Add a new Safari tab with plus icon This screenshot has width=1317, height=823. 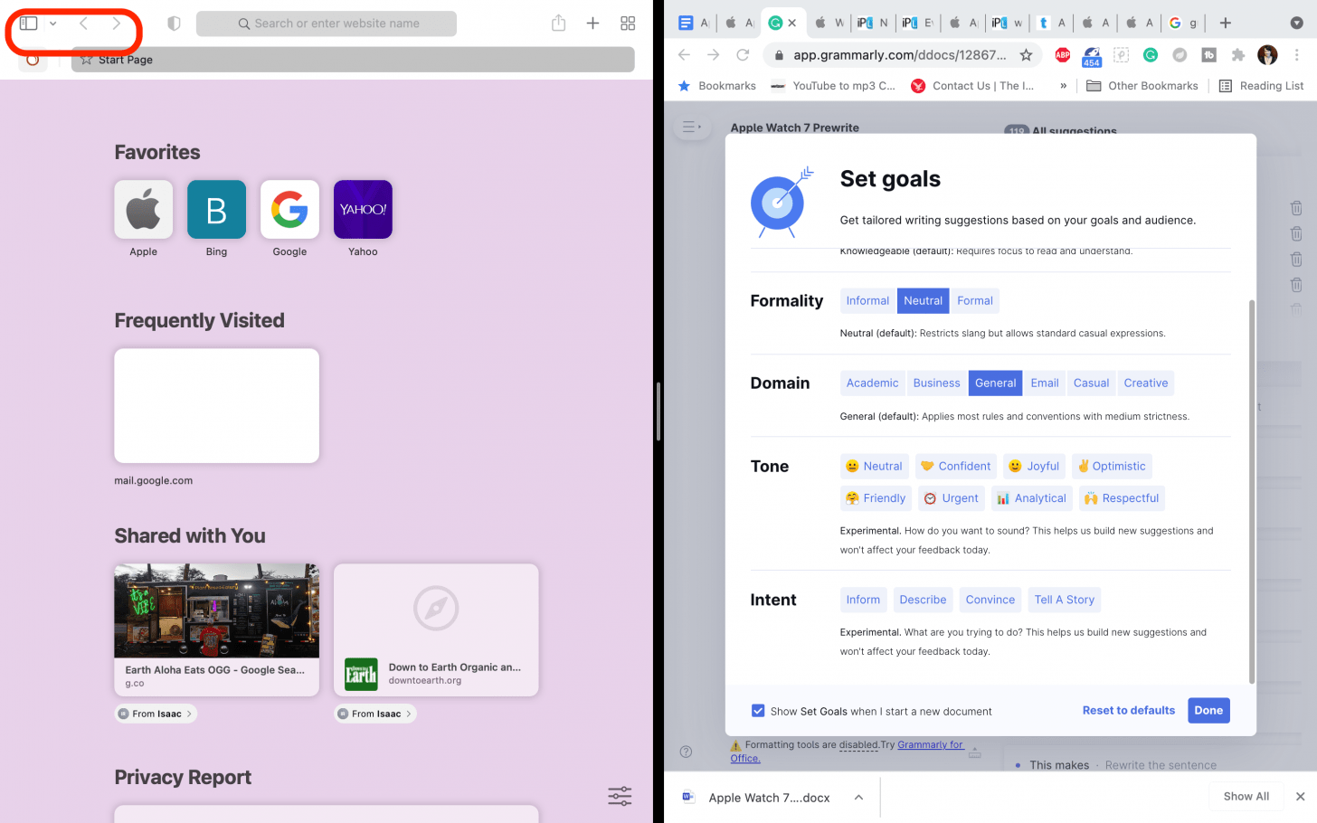(592, 24)
